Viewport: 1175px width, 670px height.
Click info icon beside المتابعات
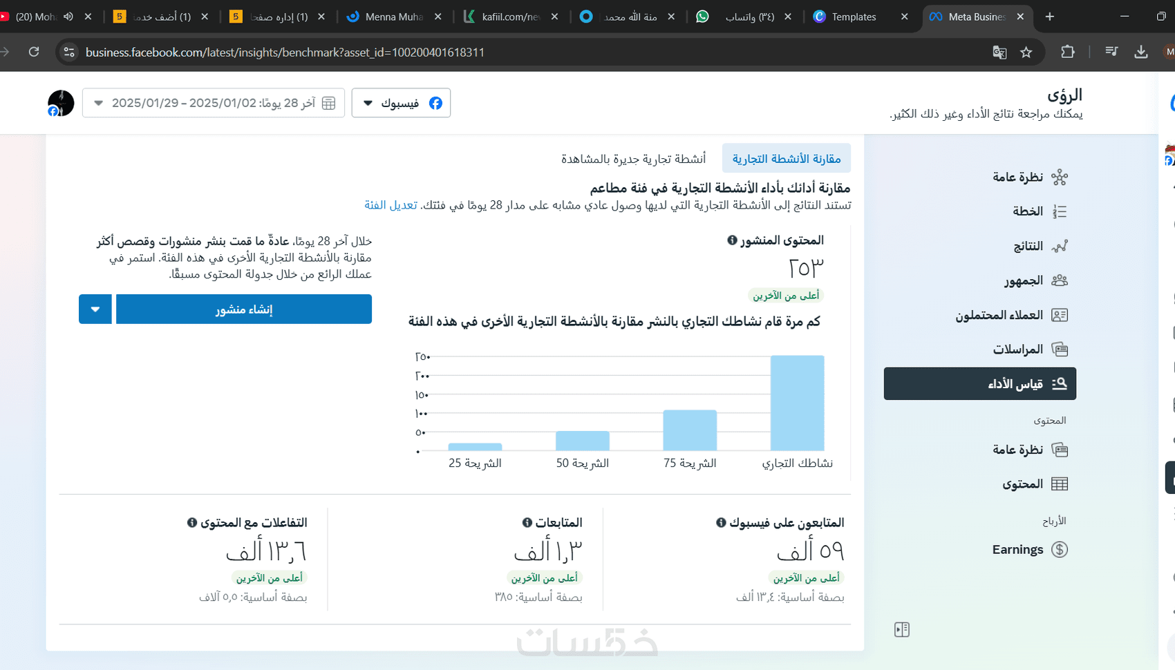click(x=527, y=523)
